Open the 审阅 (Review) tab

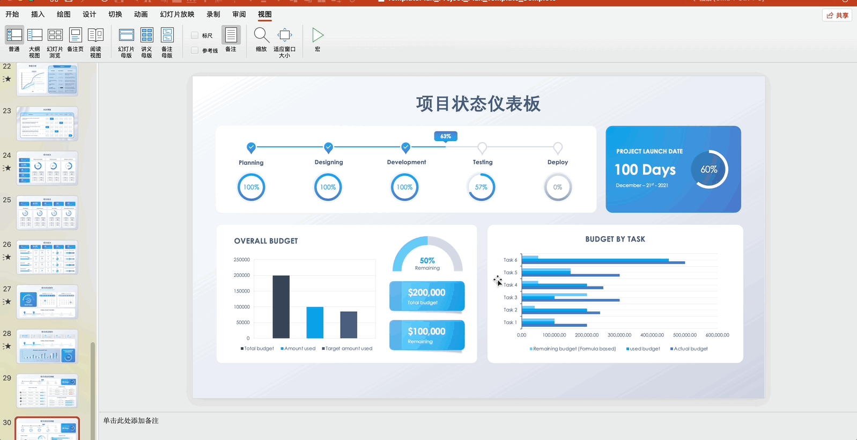(x=239, y=14)
